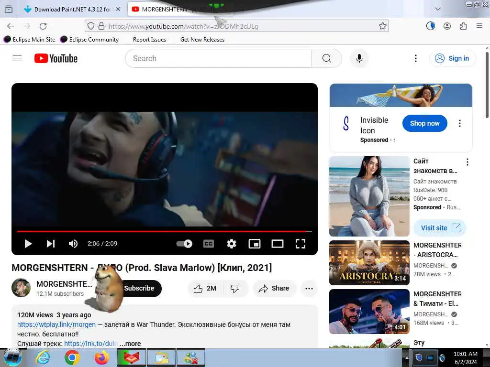
Task: Click the red video progress bar
Action: [x=165, y=232]
